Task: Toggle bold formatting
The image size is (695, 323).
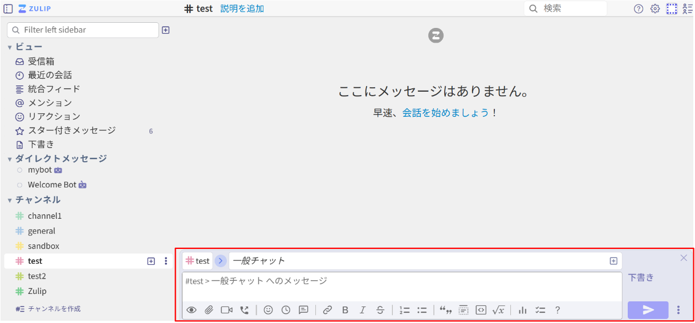Action: pos(345,310)
